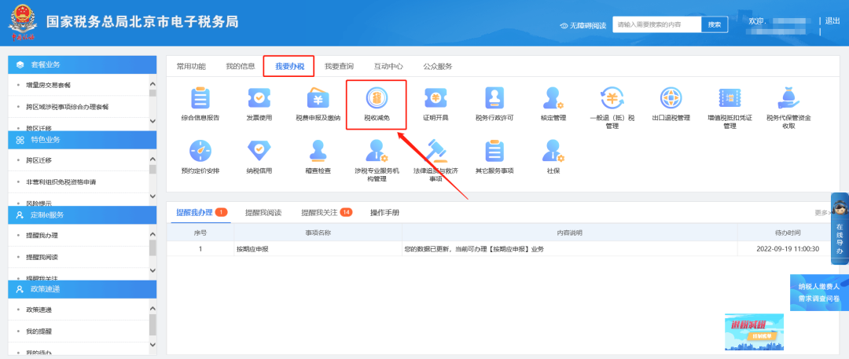Open 公众服务 tab

[438, 67]
